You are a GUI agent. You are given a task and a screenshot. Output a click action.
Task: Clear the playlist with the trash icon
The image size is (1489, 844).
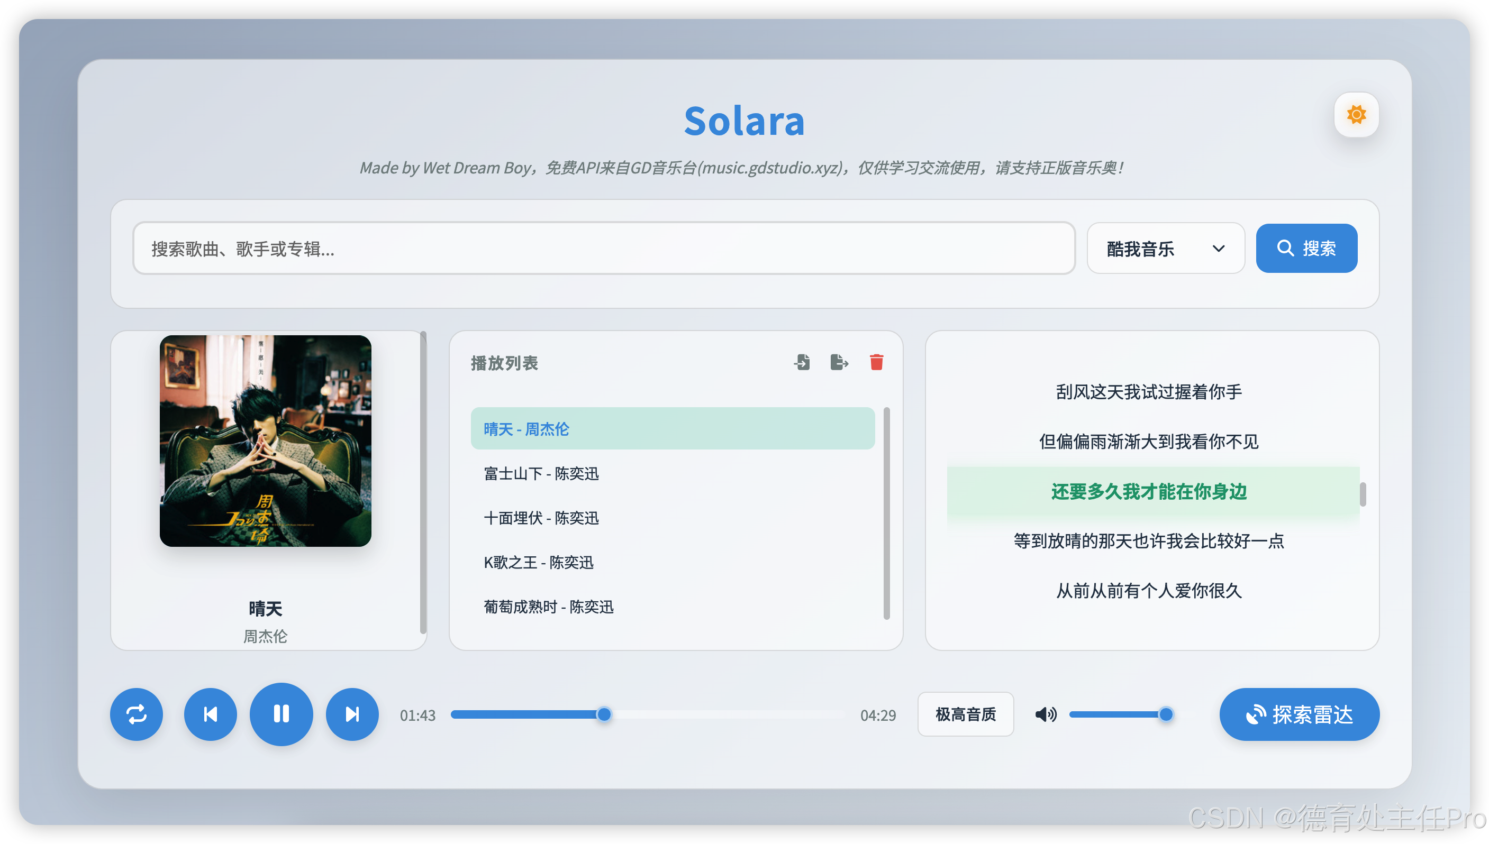point(877,362)
